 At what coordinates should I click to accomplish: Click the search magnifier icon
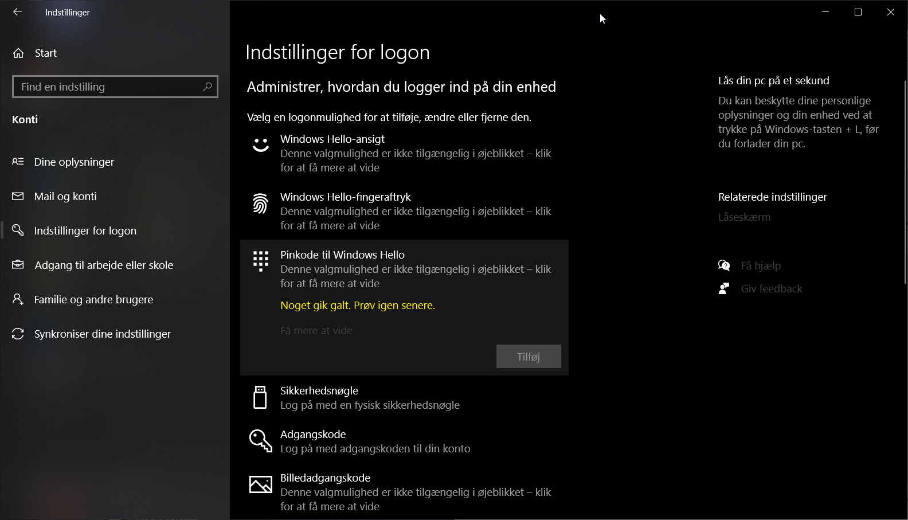pyautogui.click(x=208, y=87)
